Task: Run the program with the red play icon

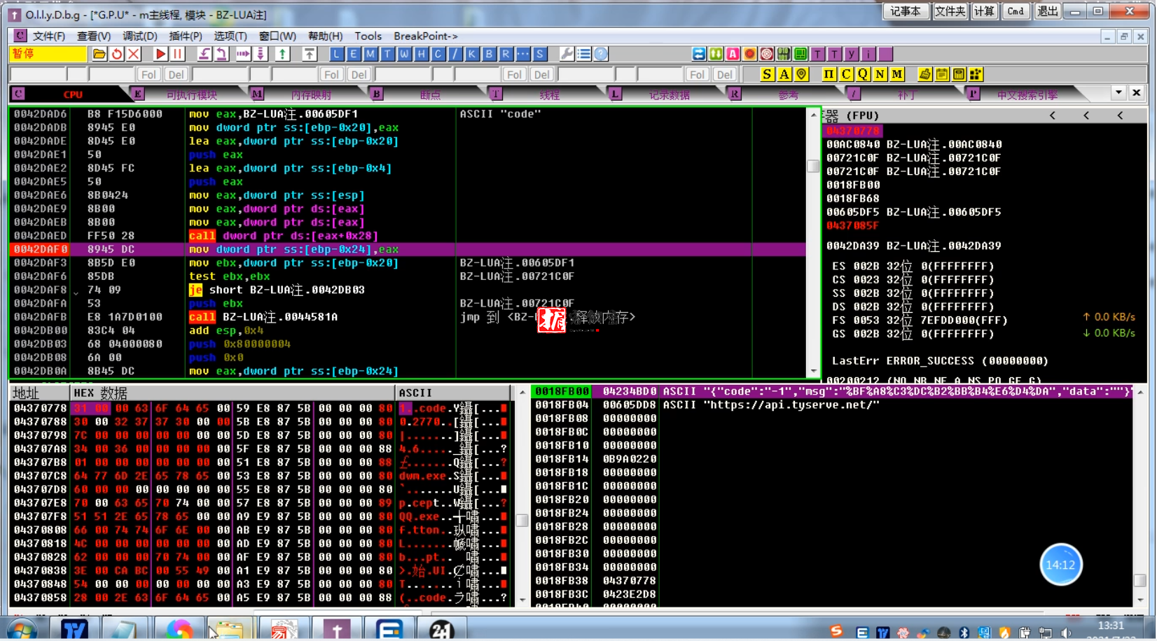Action: pos(160,54)
